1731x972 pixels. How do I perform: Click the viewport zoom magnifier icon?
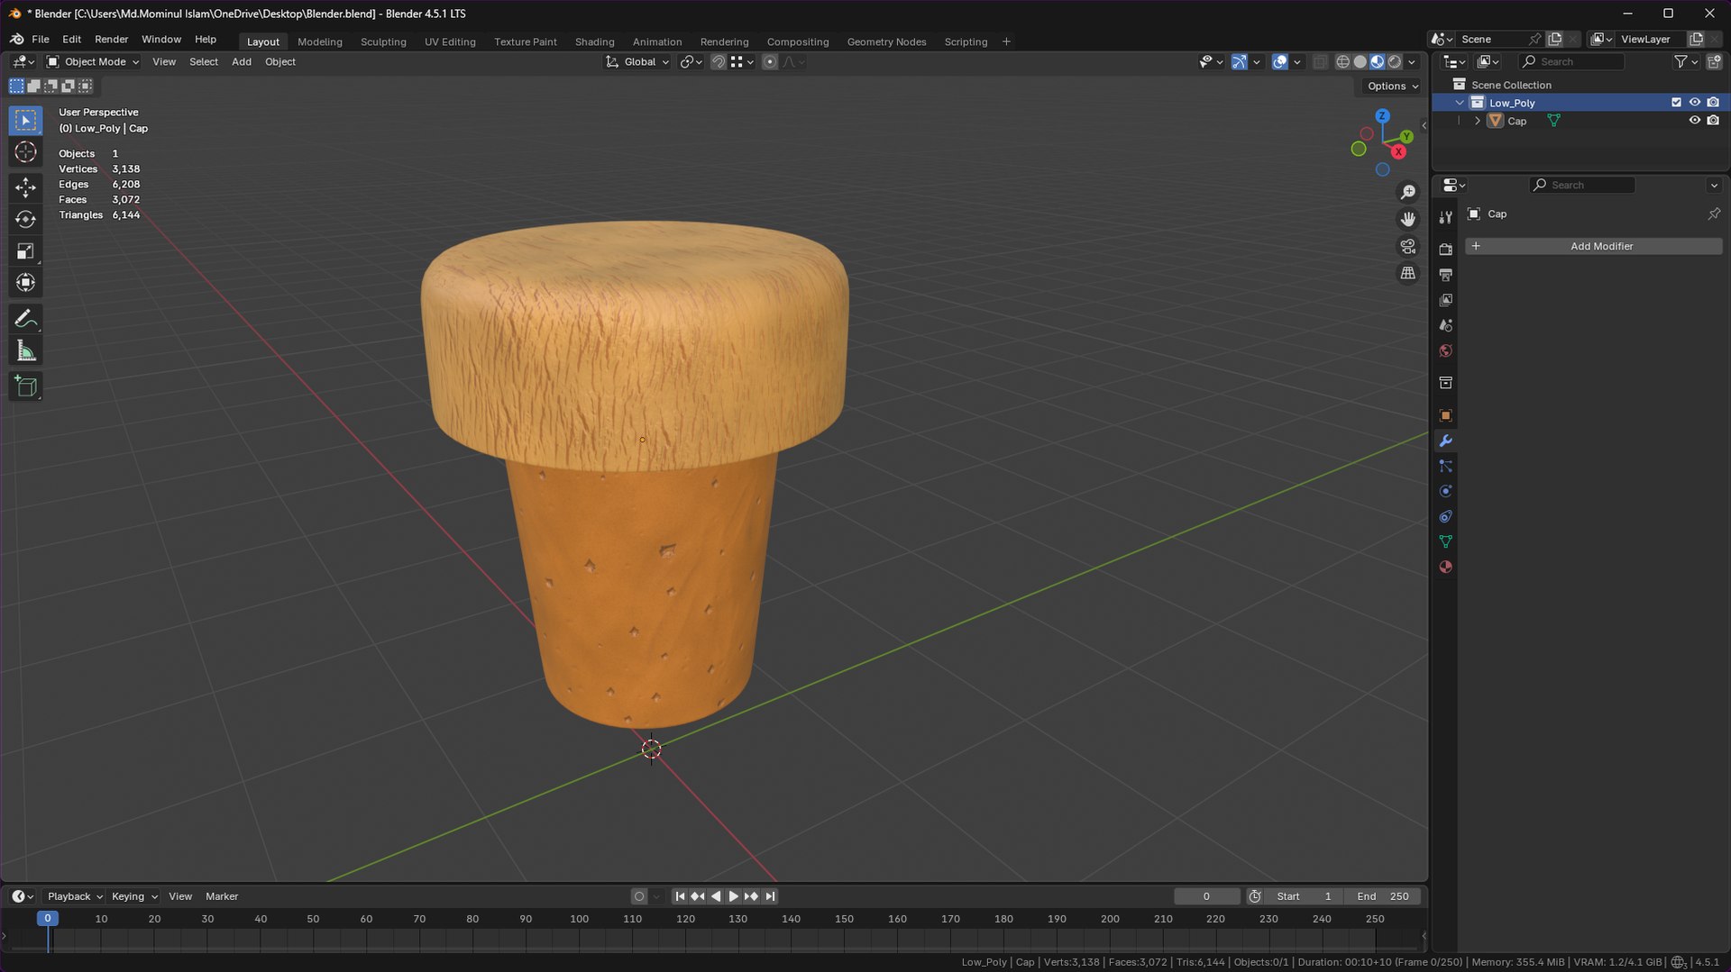click(1407, 192)
